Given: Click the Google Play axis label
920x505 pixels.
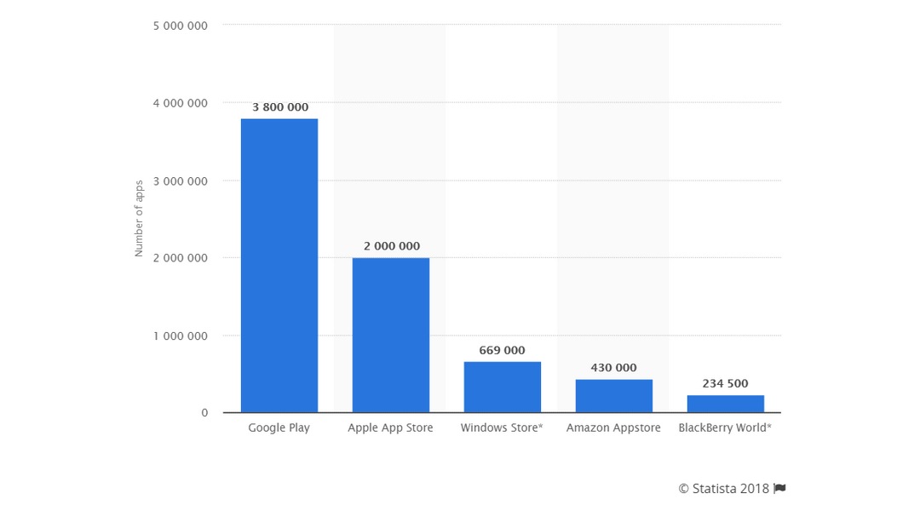Looking at the screenshot, I should tap(279, 428).
